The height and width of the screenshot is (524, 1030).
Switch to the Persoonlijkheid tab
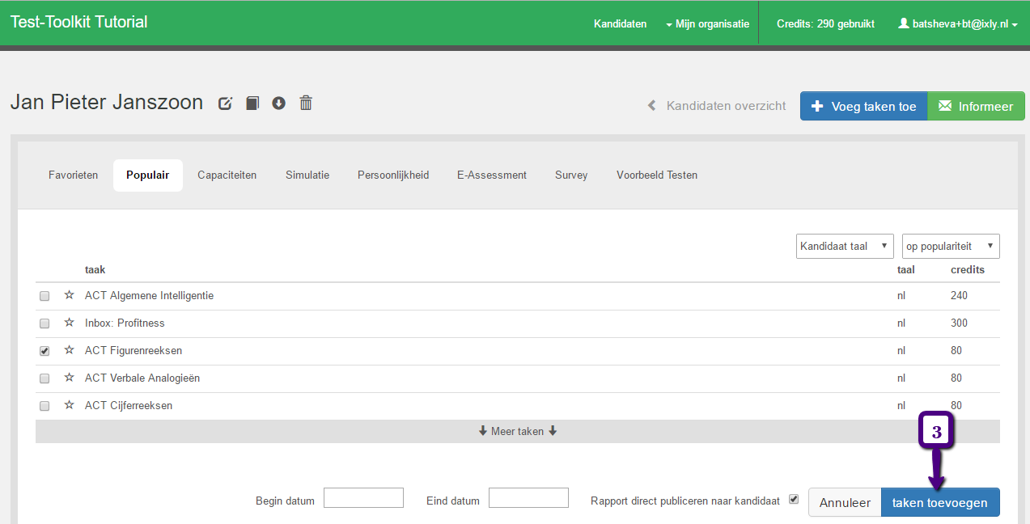393,175
